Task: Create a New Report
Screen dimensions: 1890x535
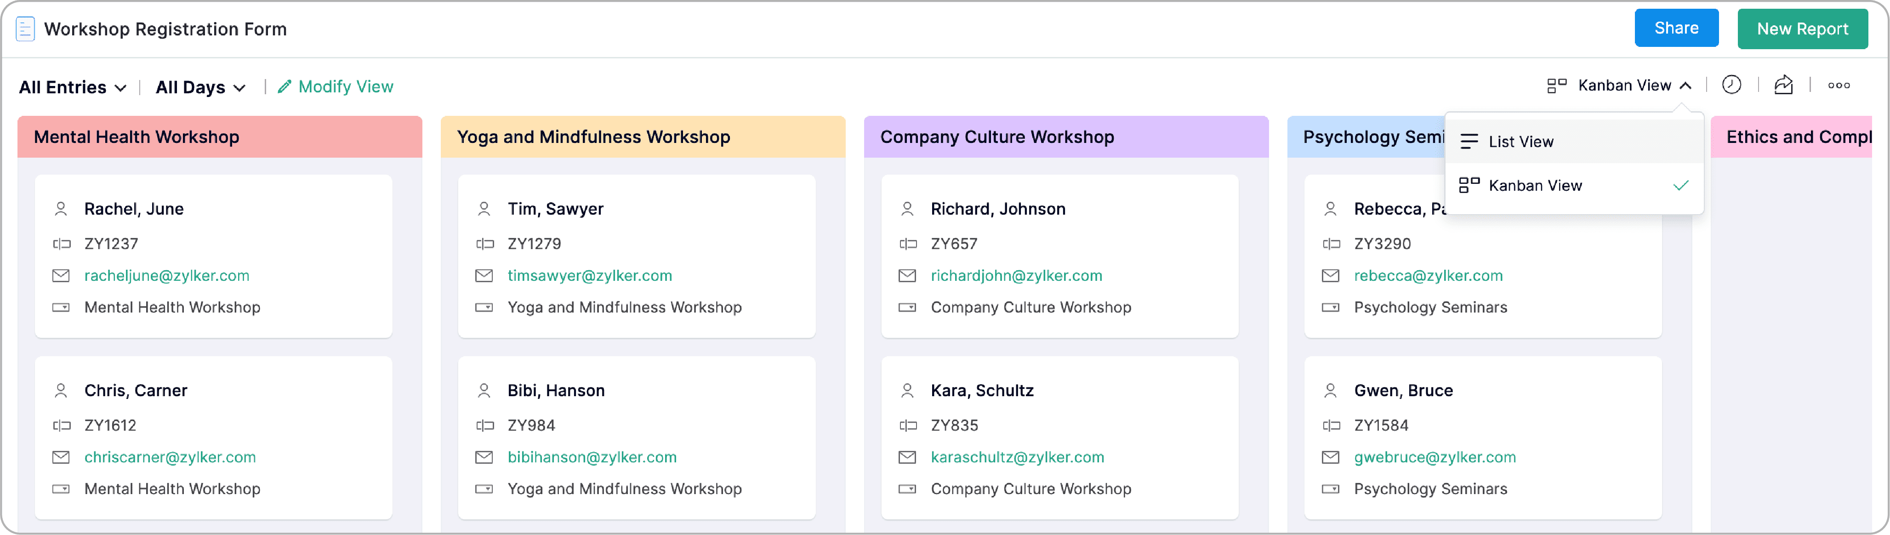Action: click(x=1802, y=28)
